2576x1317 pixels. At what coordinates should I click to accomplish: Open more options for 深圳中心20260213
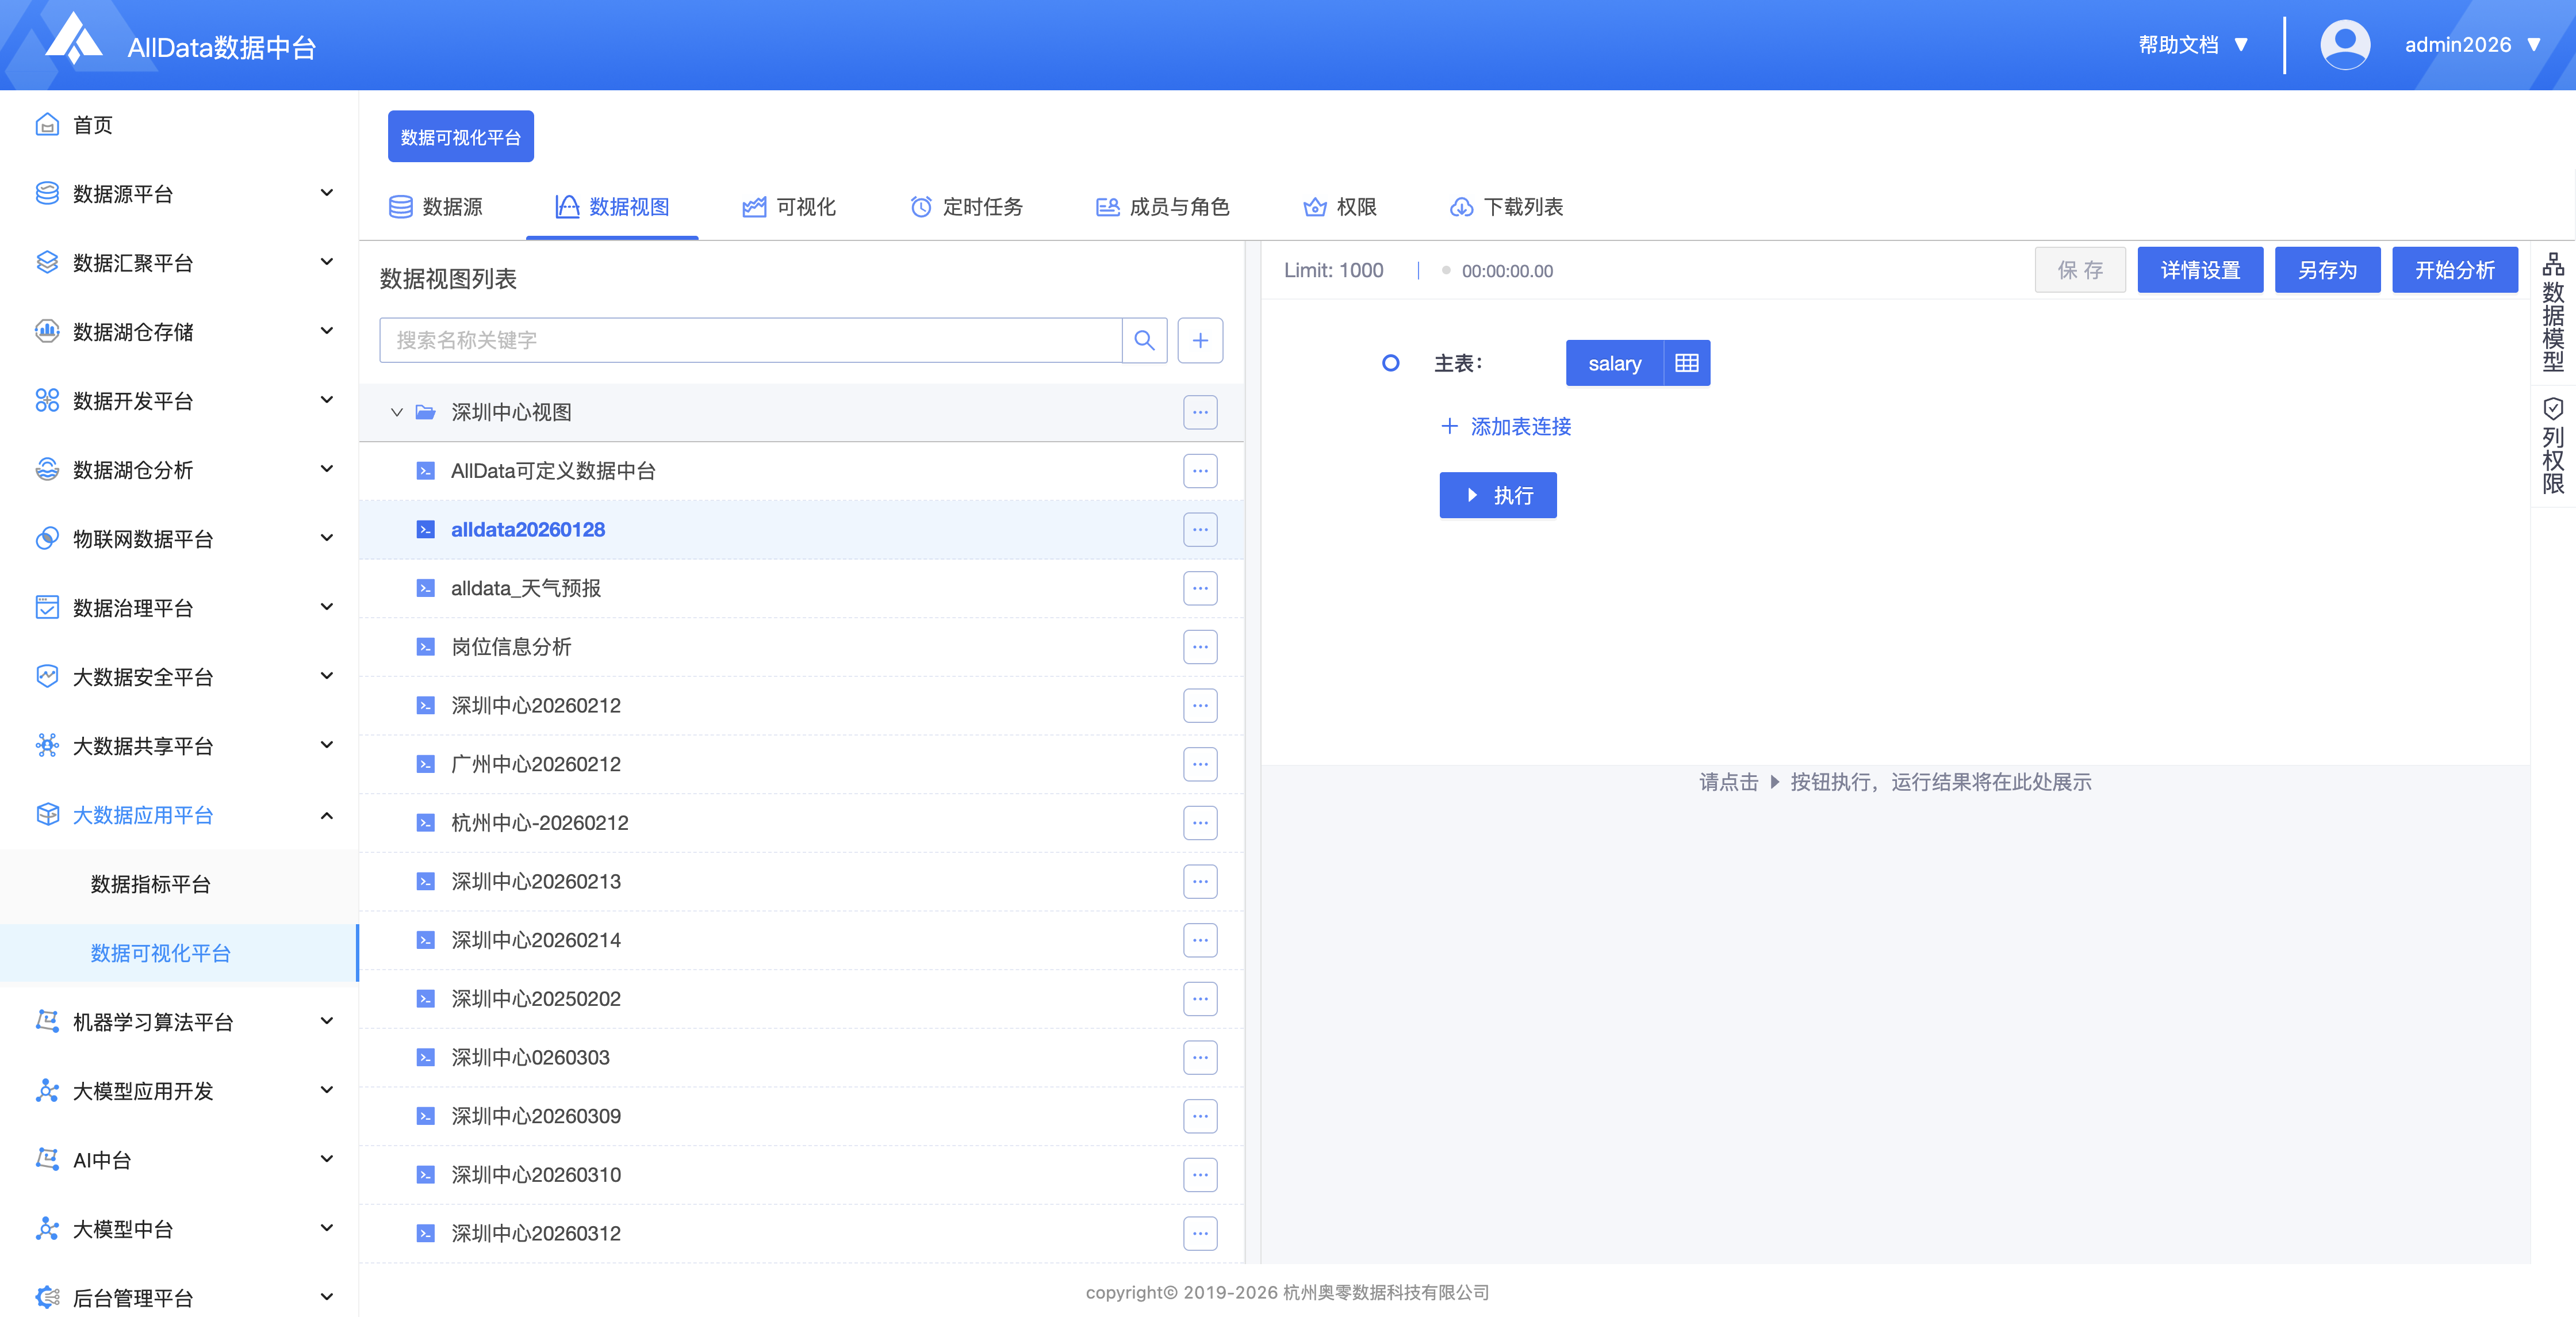tap(1200, 882)
